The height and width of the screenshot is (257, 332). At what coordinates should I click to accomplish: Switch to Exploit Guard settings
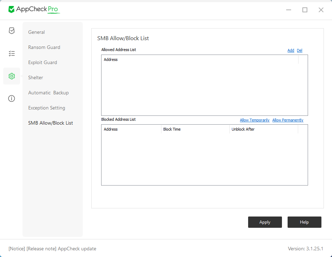click(43, 62)
